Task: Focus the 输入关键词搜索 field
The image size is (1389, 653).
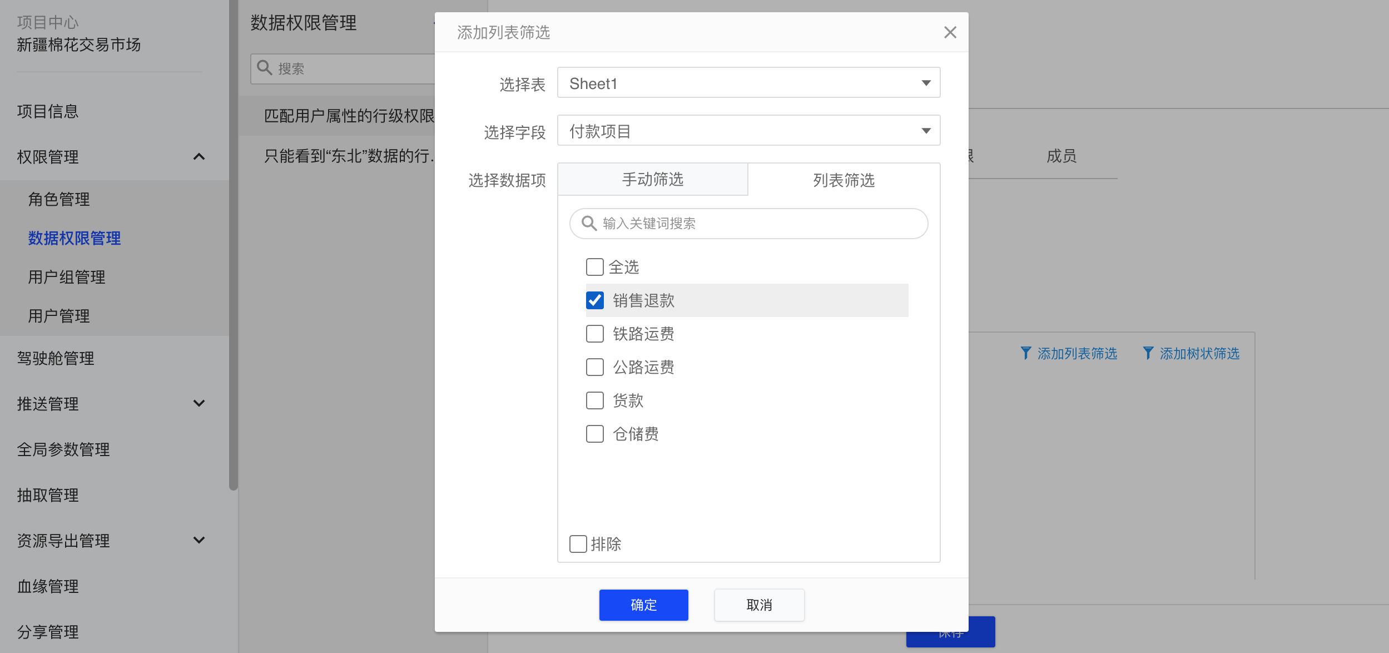Action: click(x=748, y=224)
